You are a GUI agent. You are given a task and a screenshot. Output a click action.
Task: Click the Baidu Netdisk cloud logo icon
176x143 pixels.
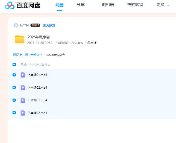tap(10, 5)
